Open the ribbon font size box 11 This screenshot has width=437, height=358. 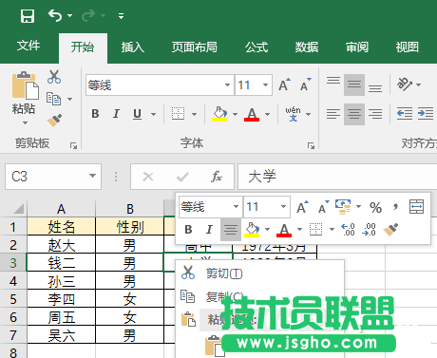254,85
